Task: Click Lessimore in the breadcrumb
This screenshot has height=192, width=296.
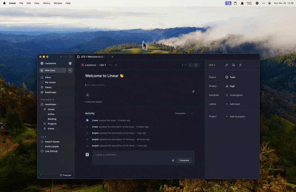Action: click(x=91, y=65)
